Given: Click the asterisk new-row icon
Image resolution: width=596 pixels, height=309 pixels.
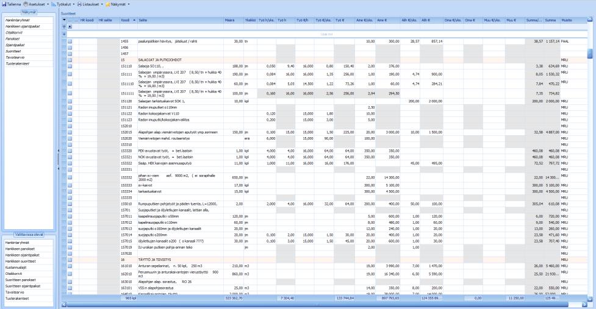Looking at the screenshot, I should (x=64, y=34).
